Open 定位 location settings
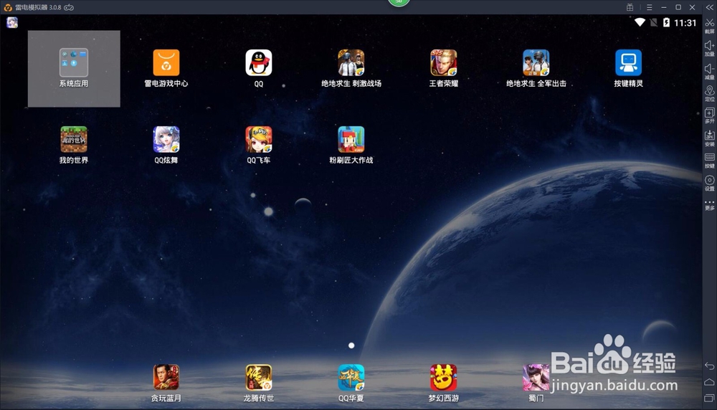This screenshot has height=410, width=717. (709, 94)
